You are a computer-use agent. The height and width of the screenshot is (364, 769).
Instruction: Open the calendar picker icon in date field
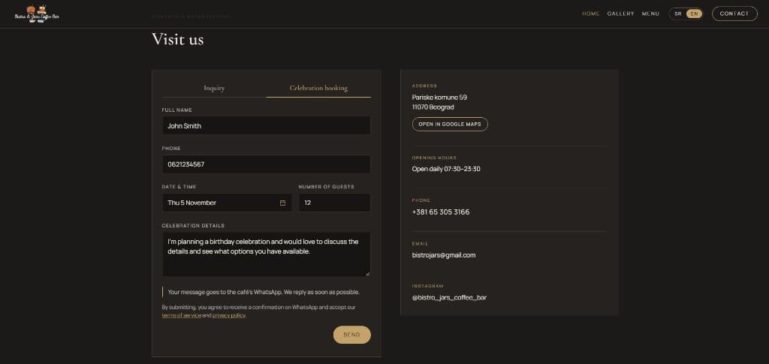pos(282,203)
